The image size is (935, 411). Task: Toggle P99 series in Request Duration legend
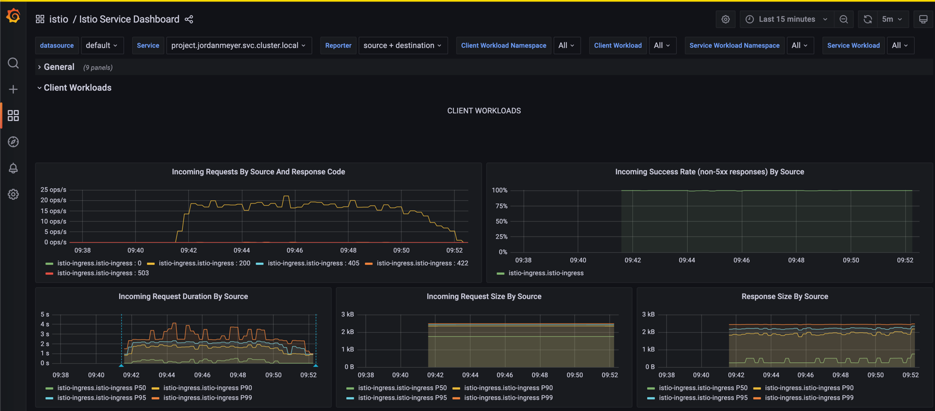pyautogui.click(x=208, y=398)
